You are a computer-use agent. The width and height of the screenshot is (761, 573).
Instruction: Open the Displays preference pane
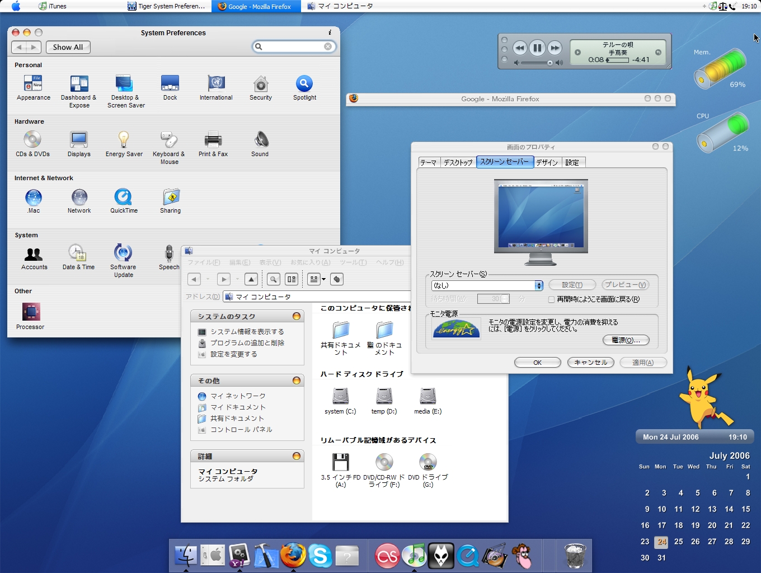point(79,144)
